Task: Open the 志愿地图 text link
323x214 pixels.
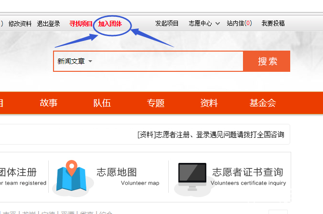Action: click(x=117, y=172)
